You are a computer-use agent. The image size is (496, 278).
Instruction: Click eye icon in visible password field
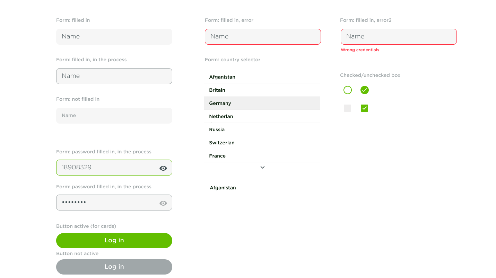pos(163,168)
